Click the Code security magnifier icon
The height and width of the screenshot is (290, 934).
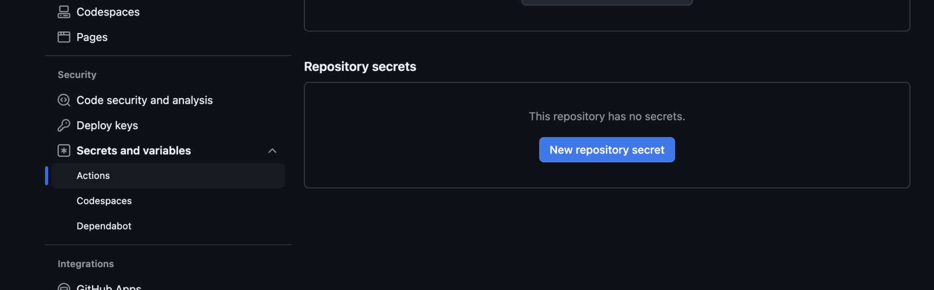(x=64, y=100)
